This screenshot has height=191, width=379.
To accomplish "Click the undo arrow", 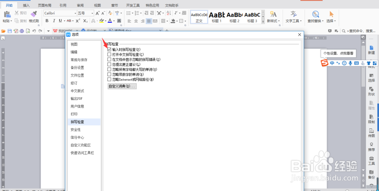I will (x=34, y=31).
